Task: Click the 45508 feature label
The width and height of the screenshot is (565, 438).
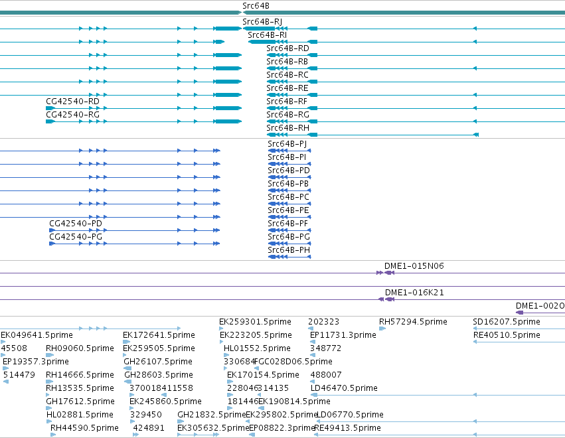Action: point(14,348)
